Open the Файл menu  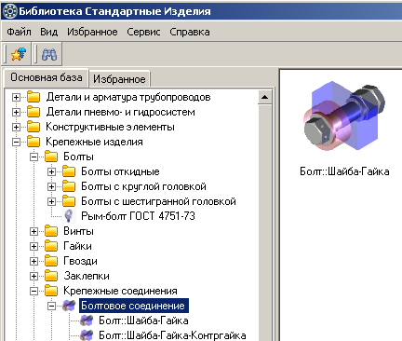(x=19, y=32)
